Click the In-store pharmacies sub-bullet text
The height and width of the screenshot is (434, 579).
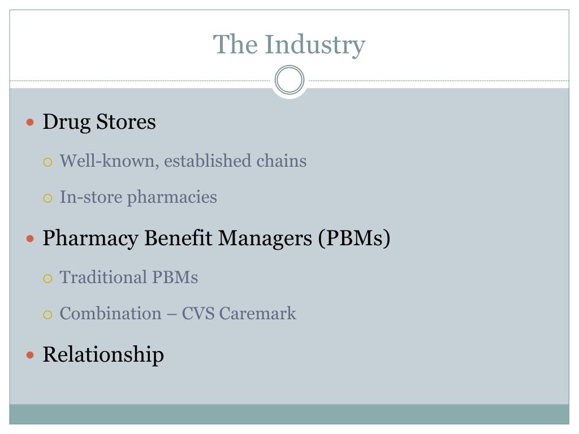click(139, 197)
